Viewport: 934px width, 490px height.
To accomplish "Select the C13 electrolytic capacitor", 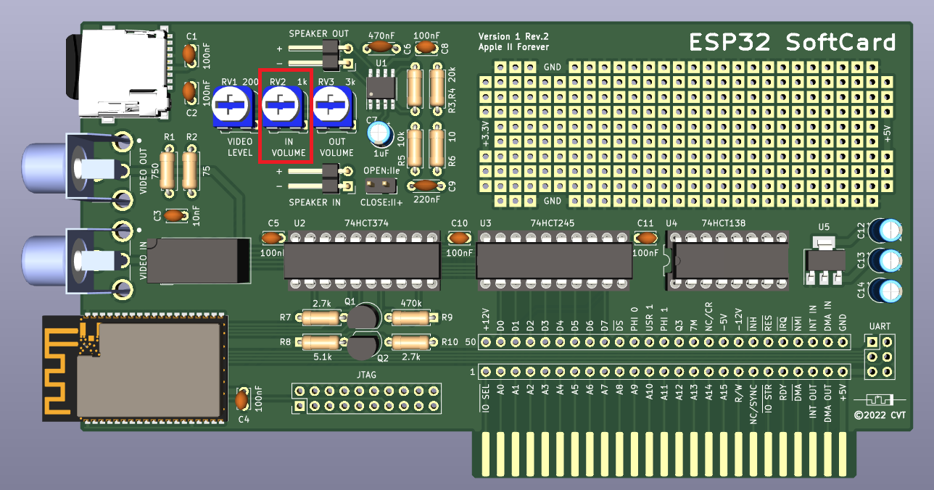I will [x=887, y=260].
